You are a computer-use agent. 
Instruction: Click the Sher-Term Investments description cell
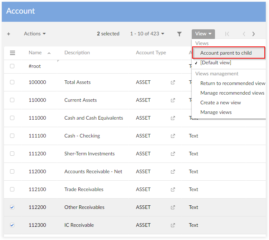[x=89, y=154]
